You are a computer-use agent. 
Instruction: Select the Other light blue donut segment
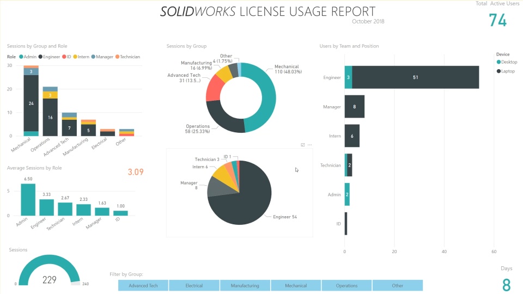239,69
